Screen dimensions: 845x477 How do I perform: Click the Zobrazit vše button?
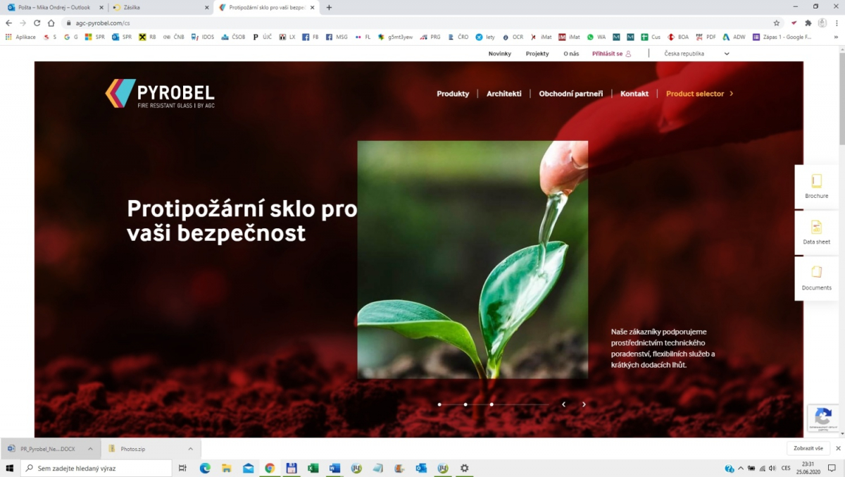808,448
